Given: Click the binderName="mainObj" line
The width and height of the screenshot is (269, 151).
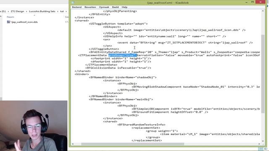Looking at the screenshot, I should (121, 99).
